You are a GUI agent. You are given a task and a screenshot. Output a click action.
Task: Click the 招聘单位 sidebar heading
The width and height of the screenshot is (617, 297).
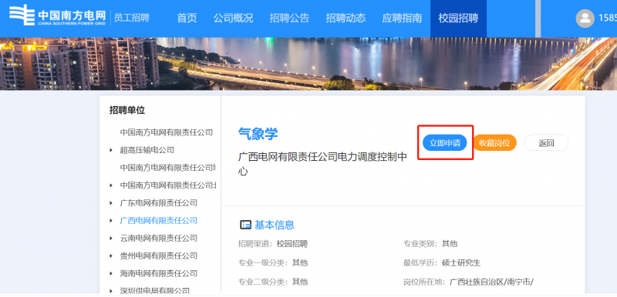pos(127,110)
